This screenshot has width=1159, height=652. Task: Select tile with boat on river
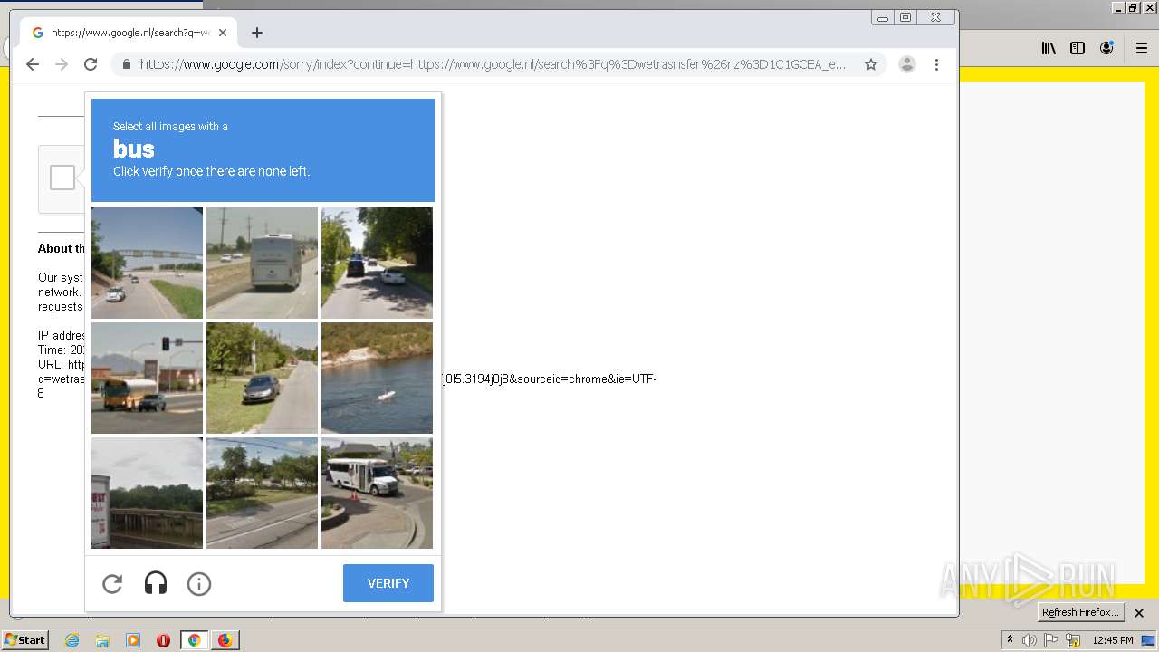click(377, 378)
